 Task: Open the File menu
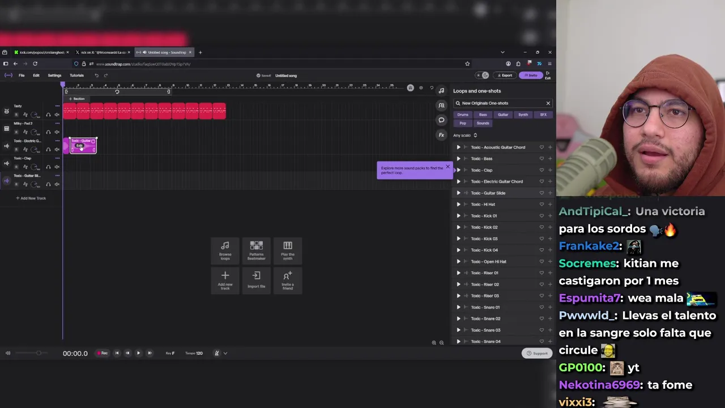tap(22, 75)
